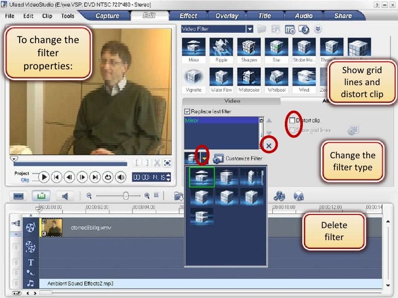Image resolution: width=398 pixels, height=298 pixels.
Task: Jump to the start with Home button
Action: (56, 177)
